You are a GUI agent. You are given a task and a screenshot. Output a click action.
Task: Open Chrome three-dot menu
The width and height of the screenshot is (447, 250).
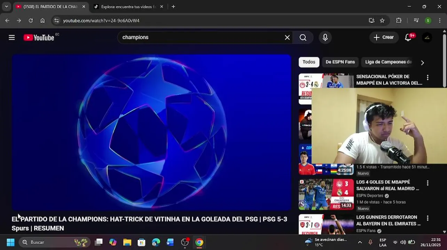coord(440,20)
